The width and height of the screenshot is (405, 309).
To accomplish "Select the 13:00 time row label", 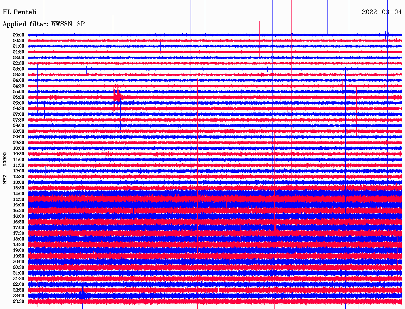I will (x=19, y=182).
